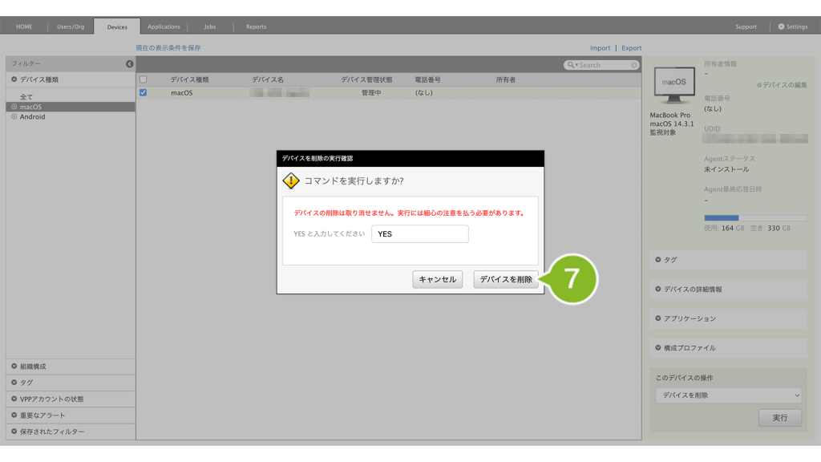Click the Settings gear icon
Image resolution: width=821 pixels, height=462 pixels.
pyautogui.click(x=782, y=26)
